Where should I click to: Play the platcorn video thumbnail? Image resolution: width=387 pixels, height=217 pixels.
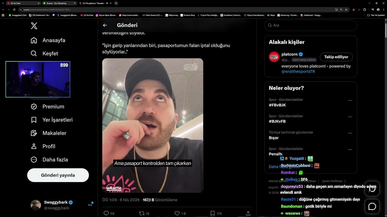pyautogui.click(x=153, y=125)
